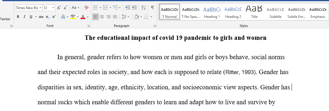Viewport: 329px width, 111px height.
Task: Expand shading color dropdown arrow
Action: [141, 17]
